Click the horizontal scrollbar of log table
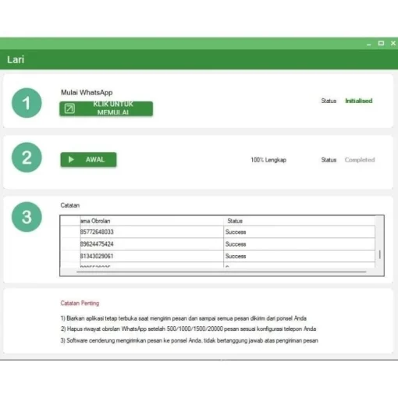Viewport: 398px width, 398px height. point(221,272)
